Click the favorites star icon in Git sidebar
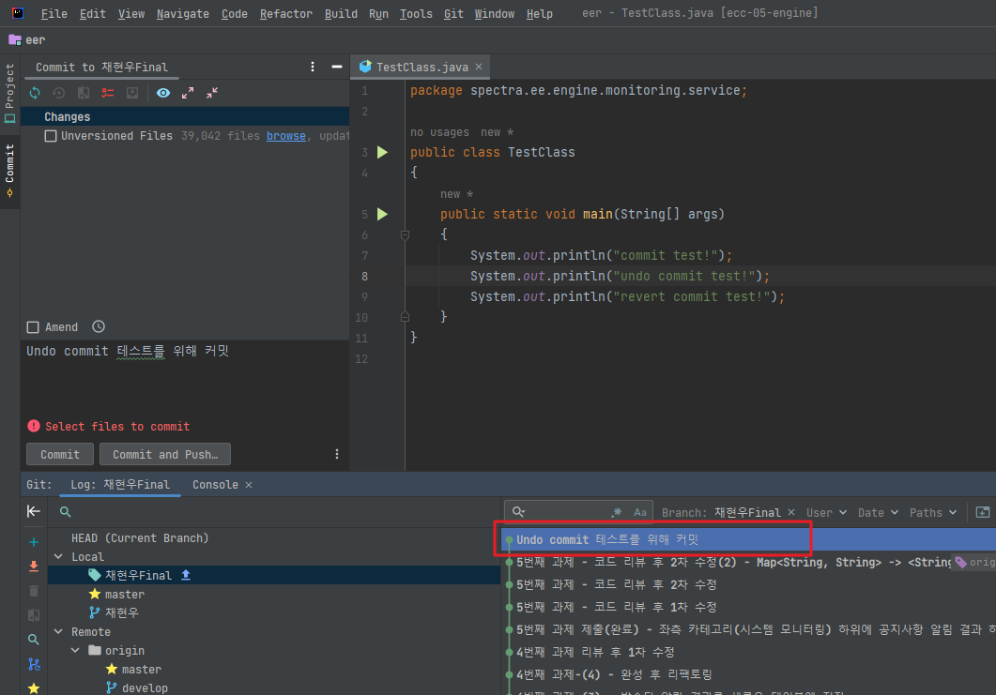This screenshot has height=695, width=996. (x=33, y=687)
